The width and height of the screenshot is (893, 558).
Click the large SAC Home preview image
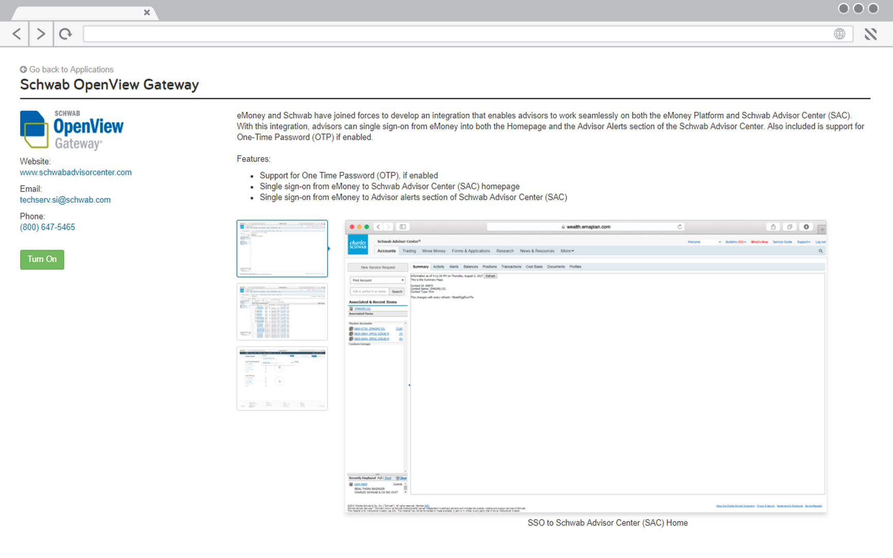click(x=586, y=367)
